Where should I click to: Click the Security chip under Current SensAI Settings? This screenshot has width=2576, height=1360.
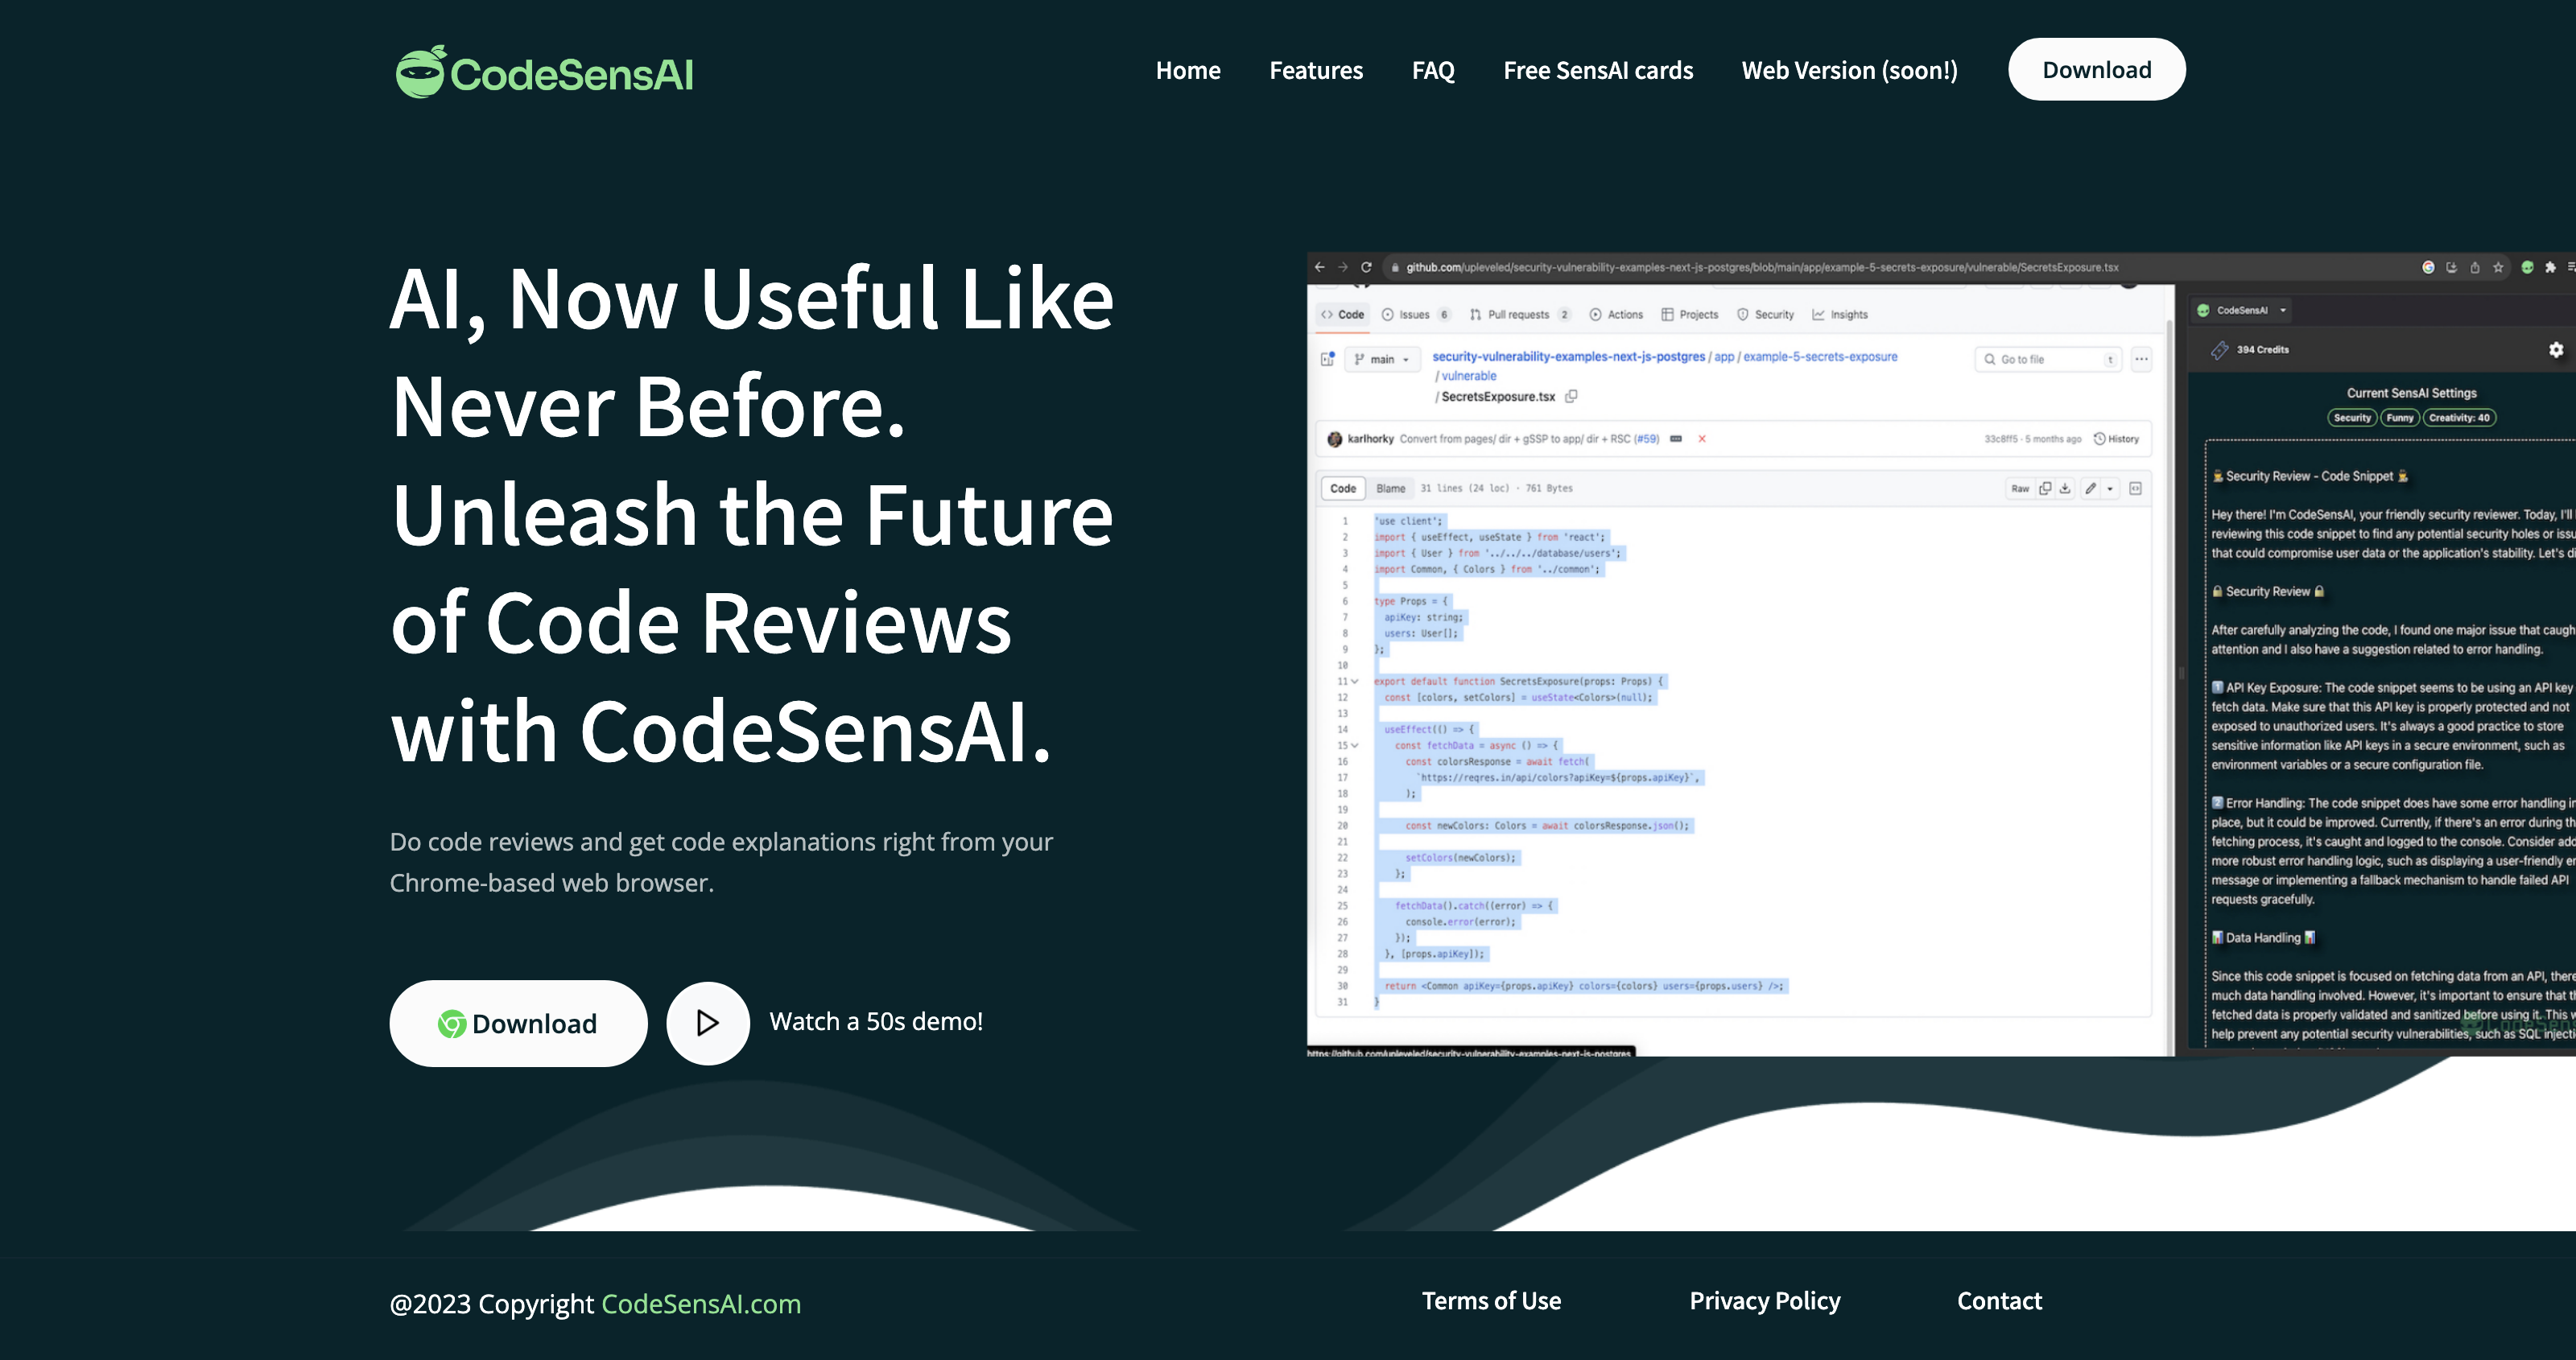pyautogui.click(x=2352, y=418)
